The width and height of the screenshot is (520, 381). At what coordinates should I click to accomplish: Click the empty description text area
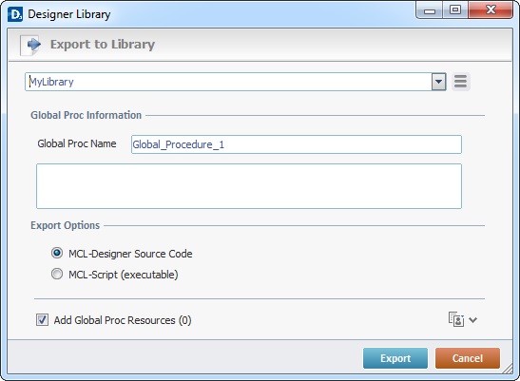(x=249, y=186)
